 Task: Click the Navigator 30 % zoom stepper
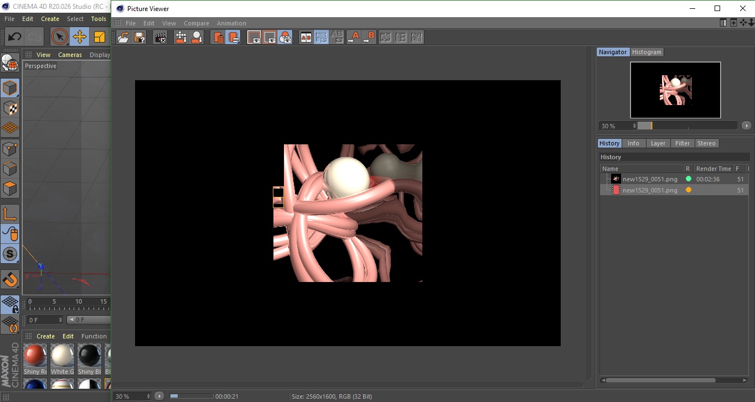pos(633,126)
